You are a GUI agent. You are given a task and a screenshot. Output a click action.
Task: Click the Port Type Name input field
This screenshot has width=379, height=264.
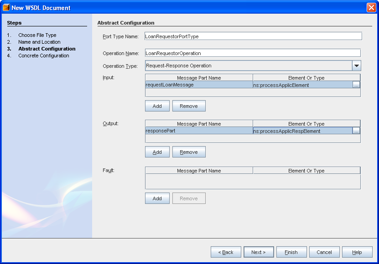coord(253,36)
